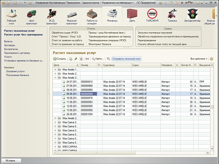The image size is (219, 164).
Task: Edit current item pencil icon
Action: click(x=76, y=59)
